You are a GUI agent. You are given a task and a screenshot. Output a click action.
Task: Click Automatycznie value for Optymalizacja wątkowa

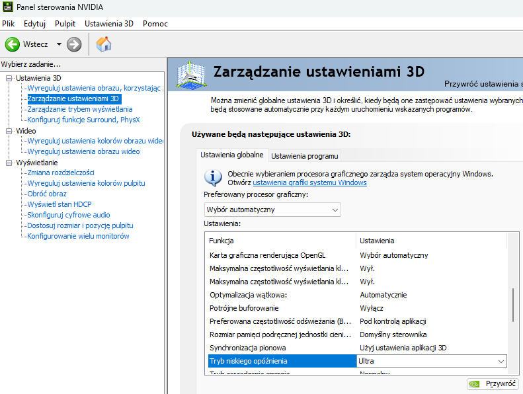[x=383, y=295]
